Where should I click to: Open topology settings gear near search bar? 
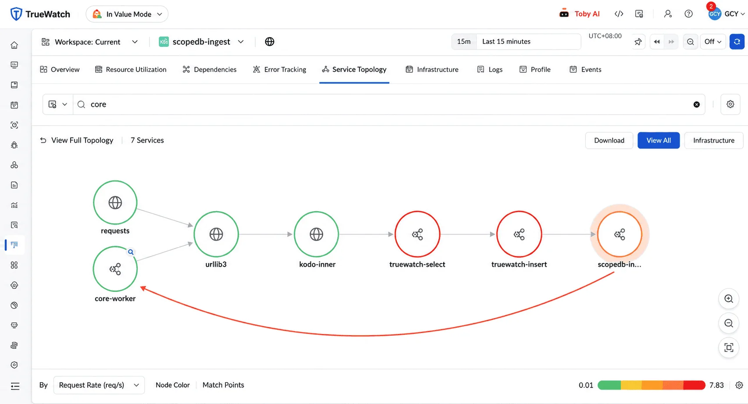[x=730, y=104]
